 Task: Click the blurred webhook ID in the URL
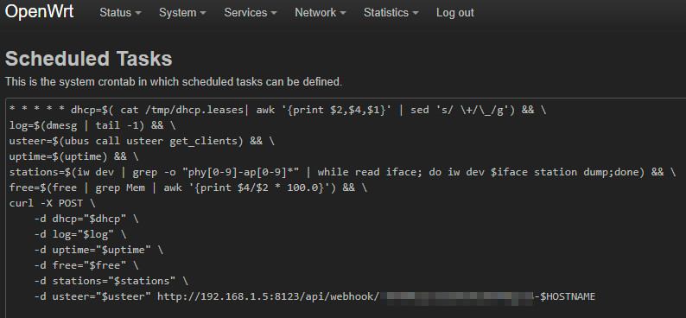point(457,297)
